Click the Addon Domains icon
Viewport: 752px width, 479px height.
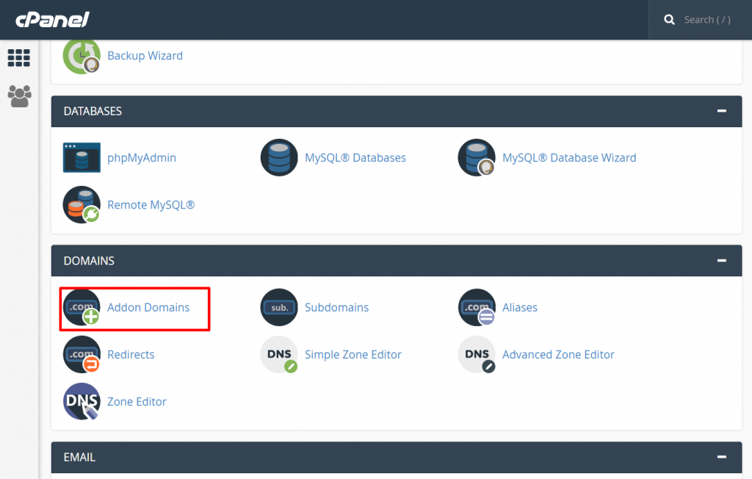pyautogui.click(x=82, y=307)
